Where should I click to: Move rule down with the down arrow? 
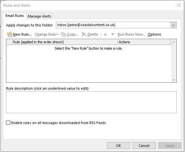point(113,34)
